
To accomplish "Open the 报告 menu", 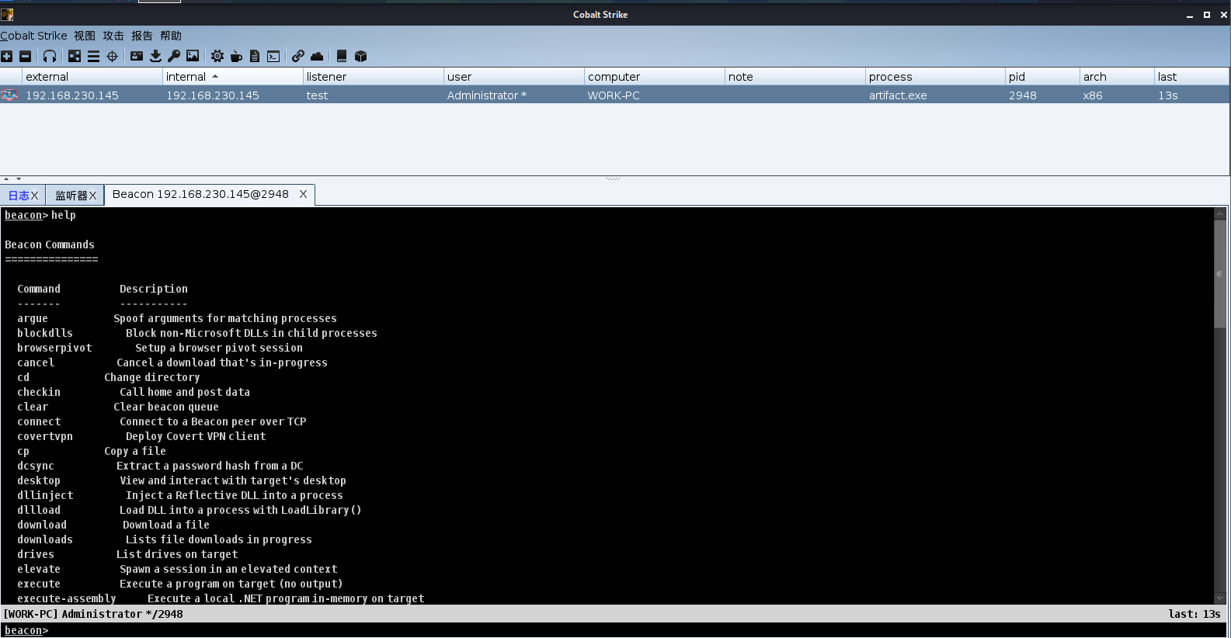I will click(x=142, y=36).
